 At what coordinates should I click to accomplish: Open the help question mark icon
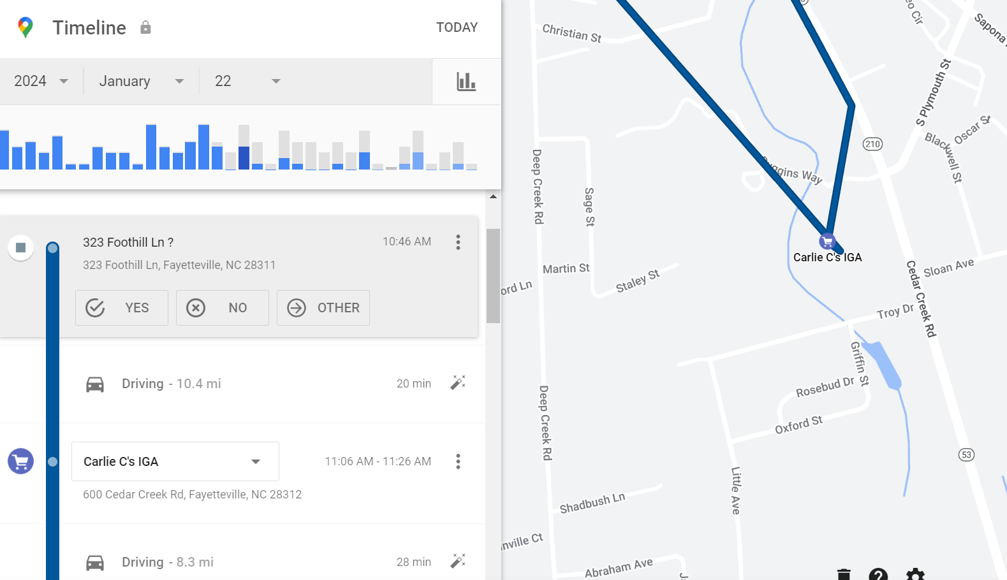tap(878, 575)
